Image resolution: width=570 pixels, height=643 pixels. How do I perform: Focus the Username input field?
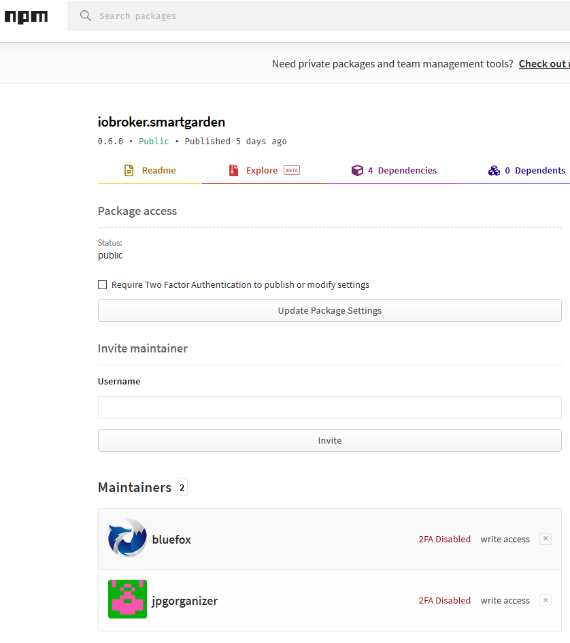pyautogui.click(x=330, y=408)
